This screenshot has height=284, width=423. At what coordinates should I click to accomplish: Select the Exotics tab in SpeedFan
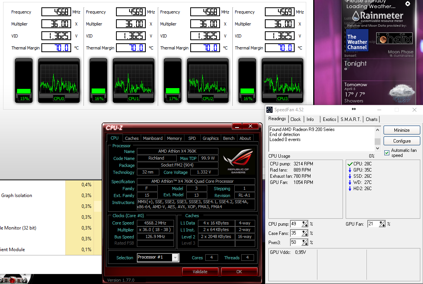(x=329, y=119)
